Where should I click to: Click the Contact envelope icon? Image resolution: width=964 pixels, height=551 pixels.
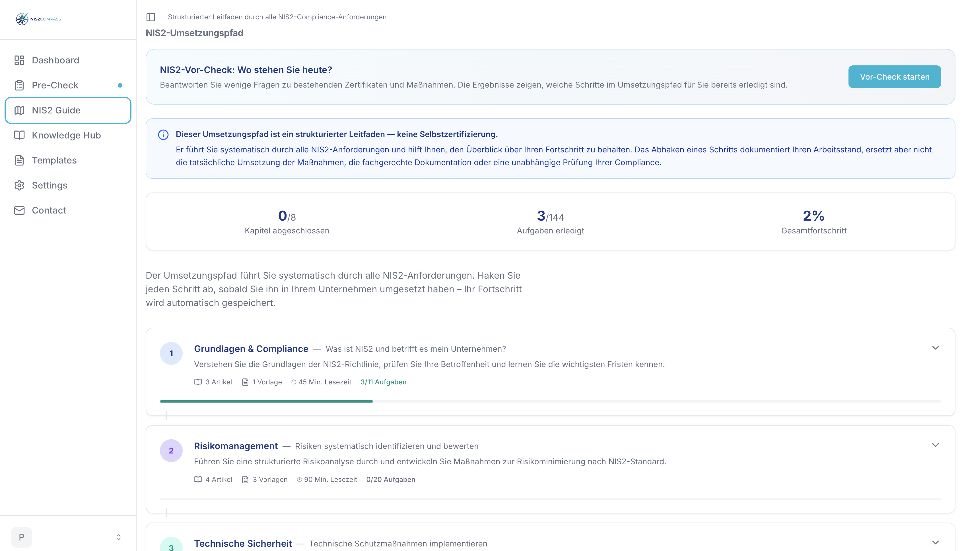[19, 210]
